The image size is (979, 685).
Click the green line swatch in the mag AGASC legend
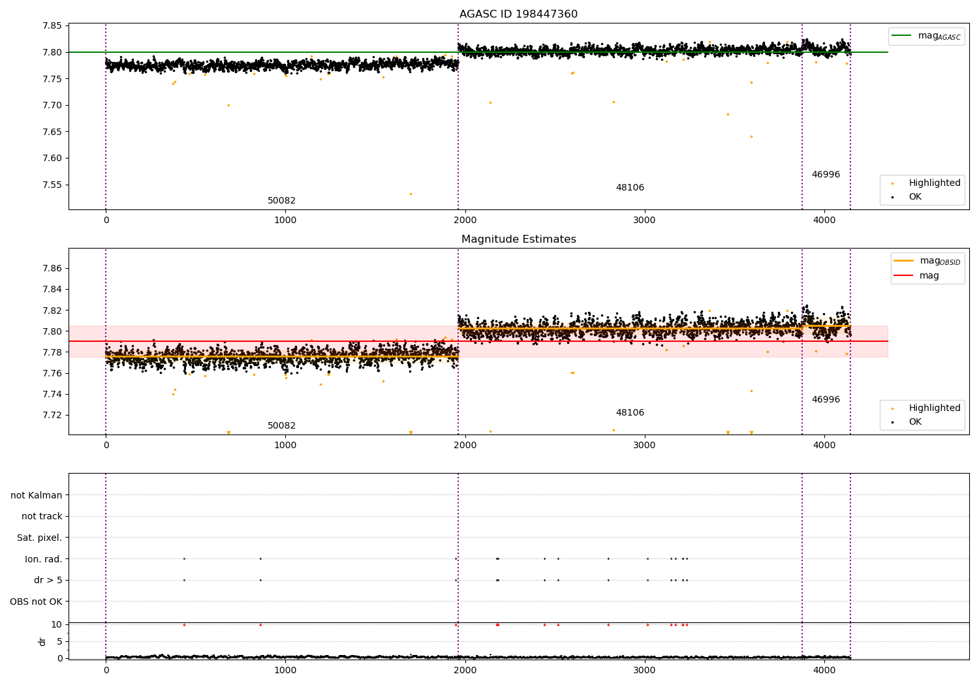point(901,35)
